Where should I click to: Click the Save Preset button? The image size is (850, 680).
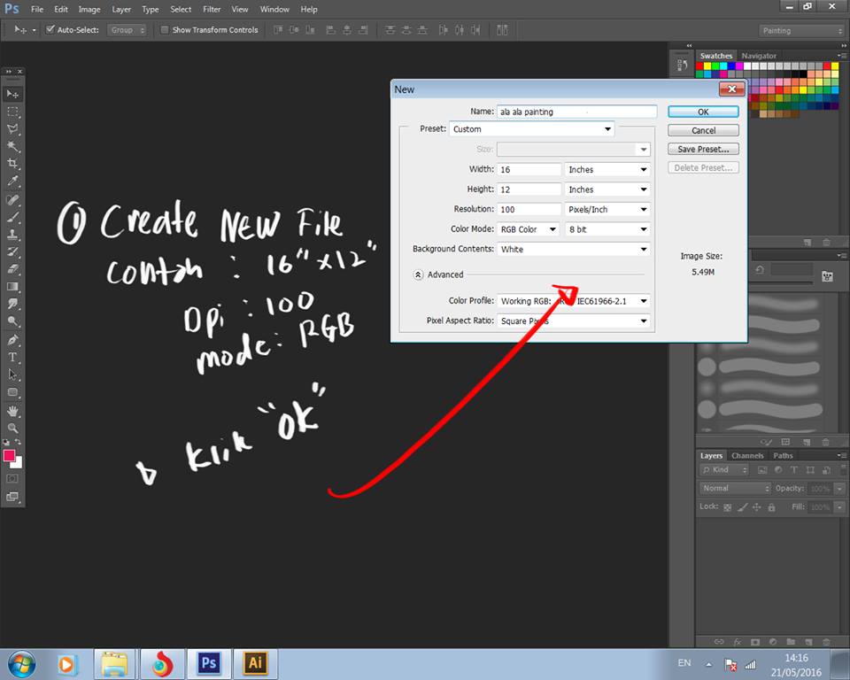(x=703, y=150)
